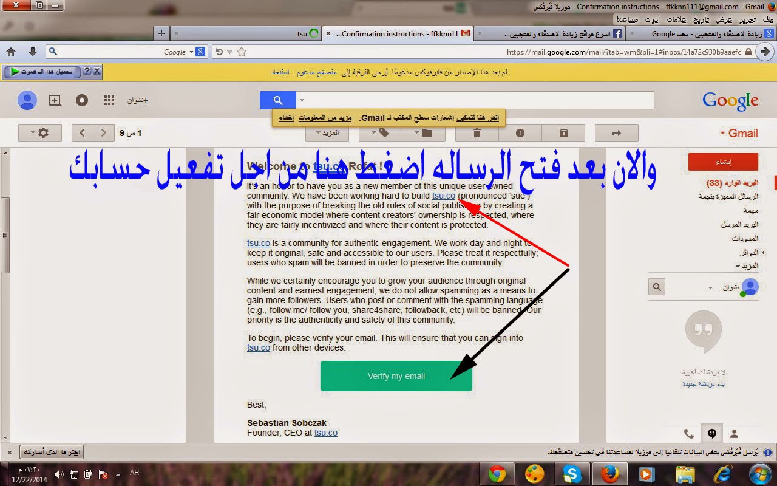
Task: Click اختر ما الذي أشاركه button
Action: 52,452
